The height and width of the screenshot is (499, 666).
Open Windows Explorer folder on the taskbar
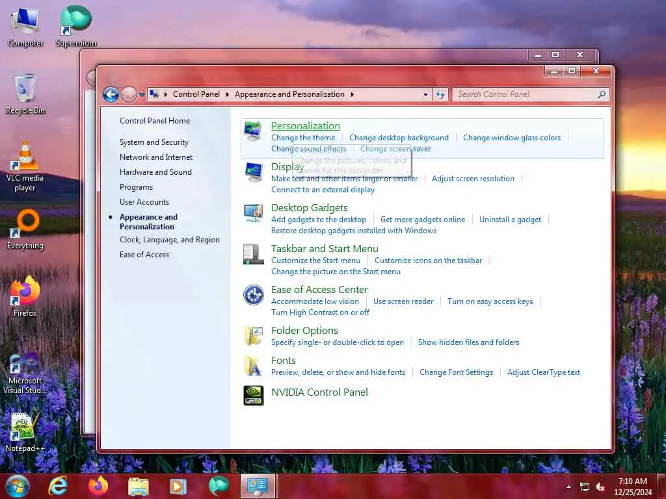pos(139,487)
